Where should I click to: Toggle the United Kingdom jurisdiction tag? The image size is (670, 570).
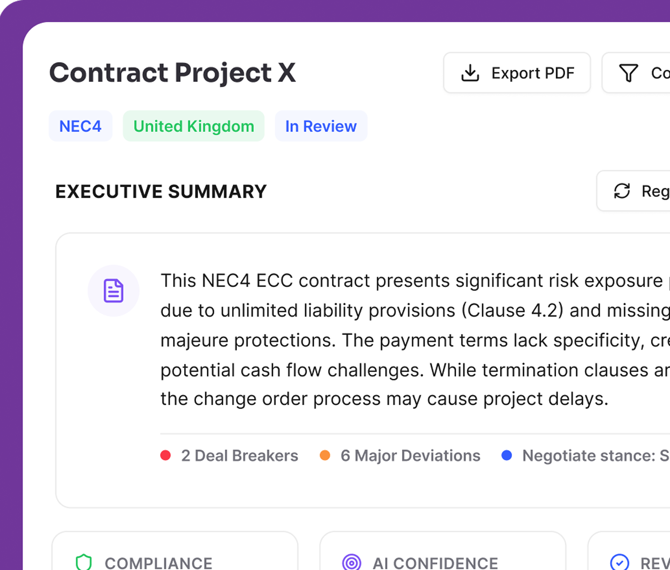tap(193, 126)
